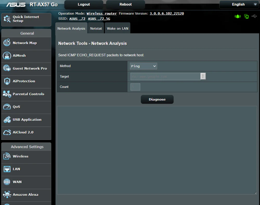Open Guest Network Pro menu item
This screenshot has width=260, height=205.
coord(26,69)
